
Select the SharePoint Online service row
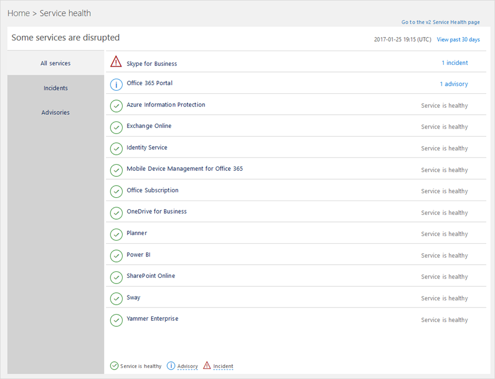coord(151,276)
